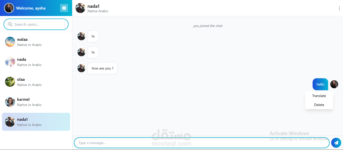Send the message with the paper plane icon
The width and height of the screenshot is (343, 150).
pyautogui.click(x=336, y=143)
